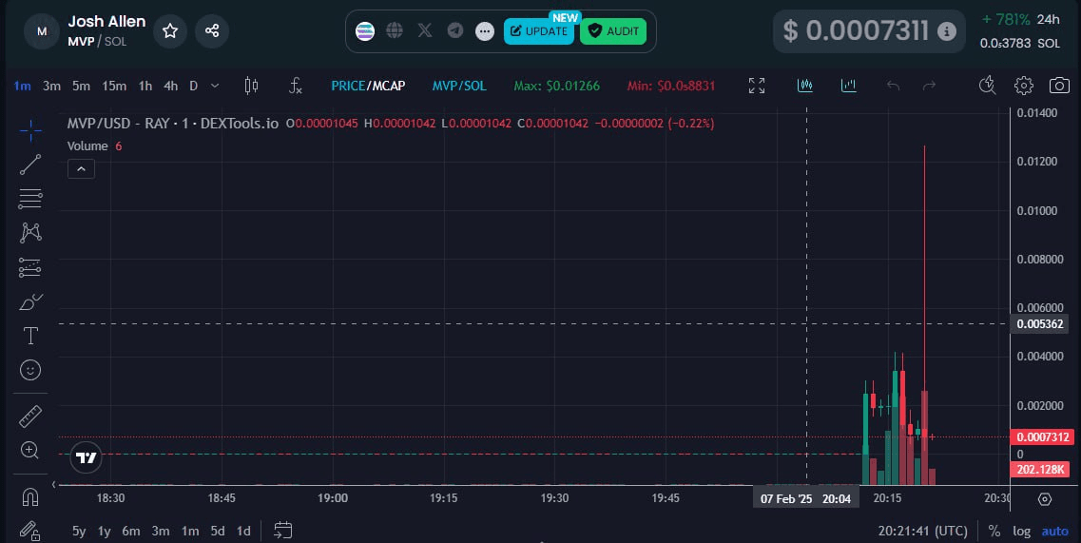Open the website globe icon
The image size is (1081, 543).
395,30
